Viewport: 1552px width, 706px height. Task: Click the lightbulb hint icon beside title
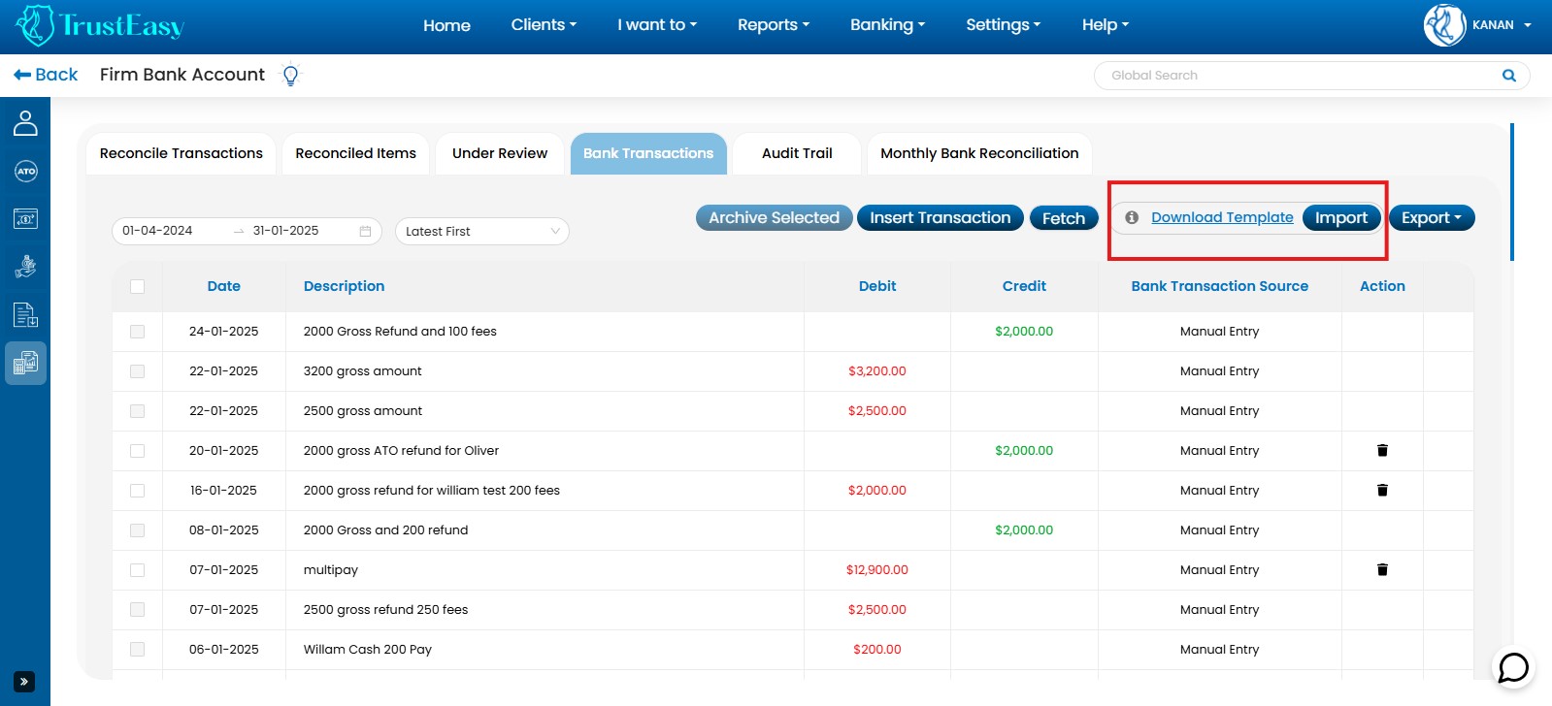pyautogui.click(x=290, y=75)
